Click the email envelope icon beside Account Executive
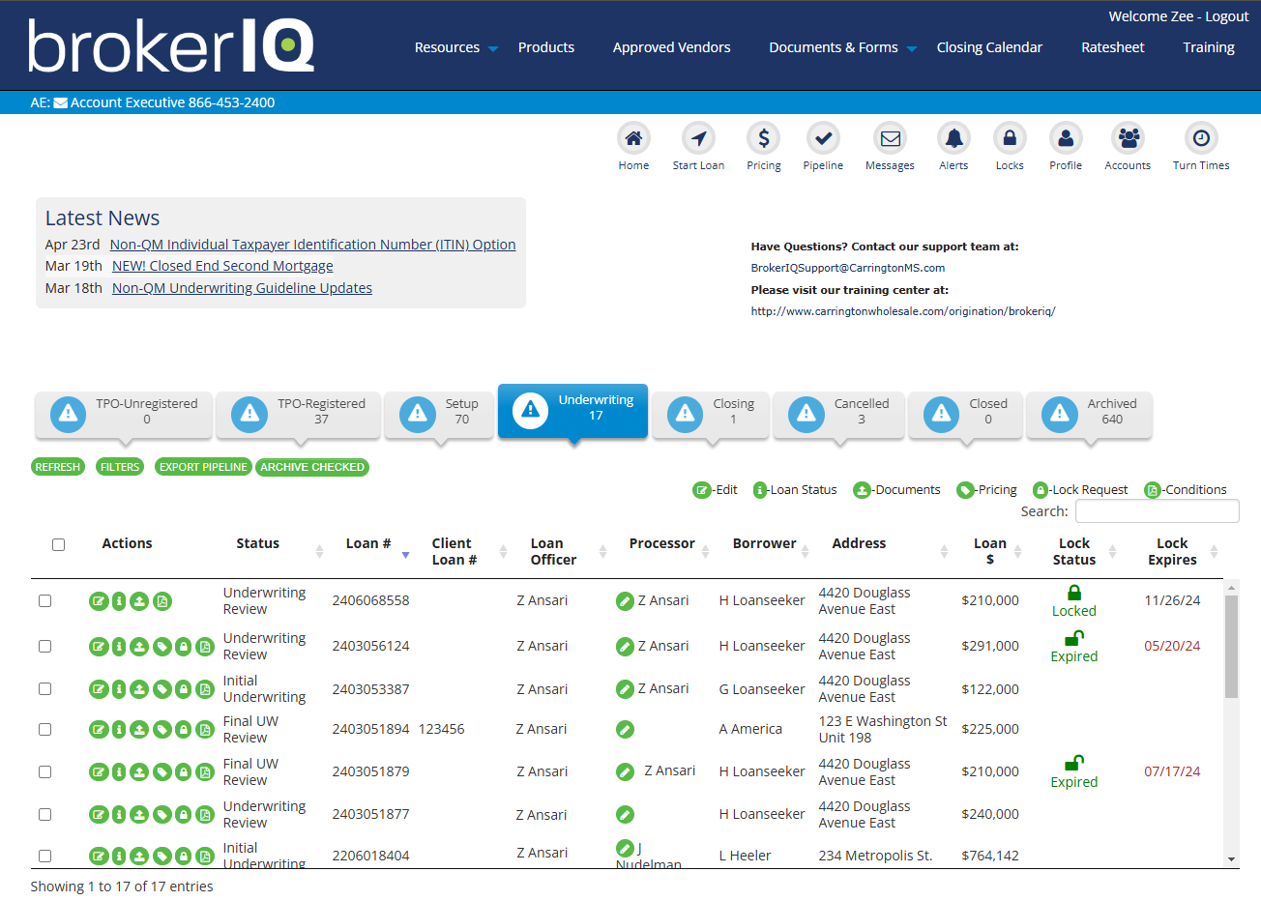1261x901 pixels. click(x=61, y=102)
